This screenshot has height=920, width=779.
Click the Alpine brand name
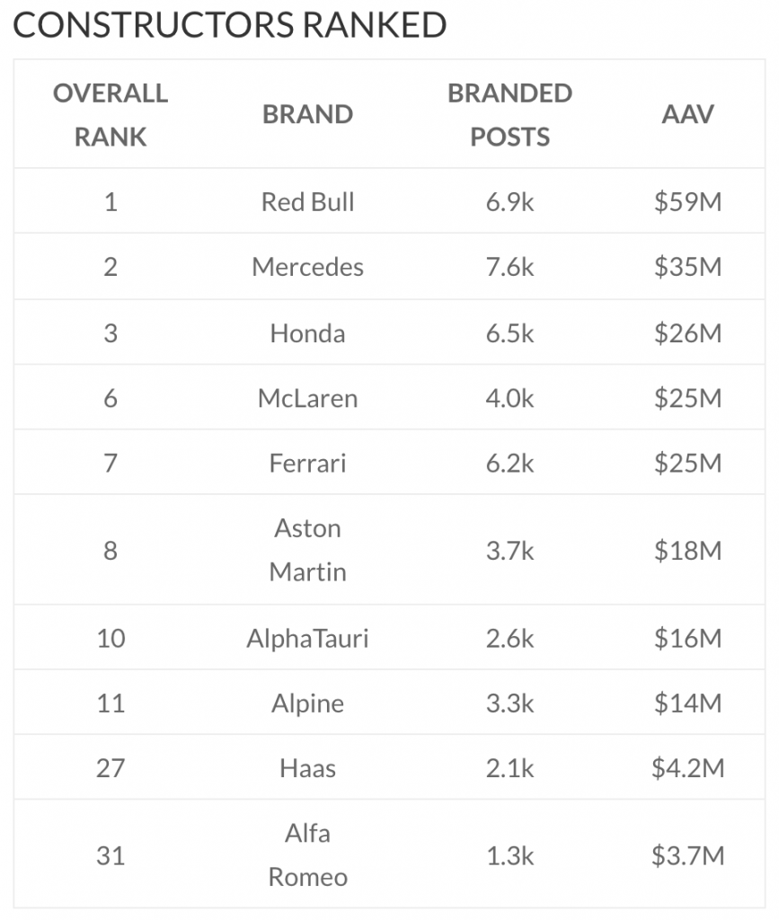coord(307,703)
